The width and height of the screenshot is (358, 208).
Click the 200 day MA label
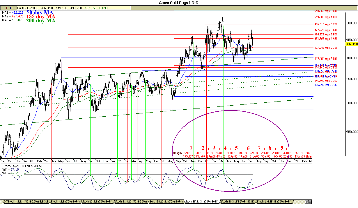point(41,21)
